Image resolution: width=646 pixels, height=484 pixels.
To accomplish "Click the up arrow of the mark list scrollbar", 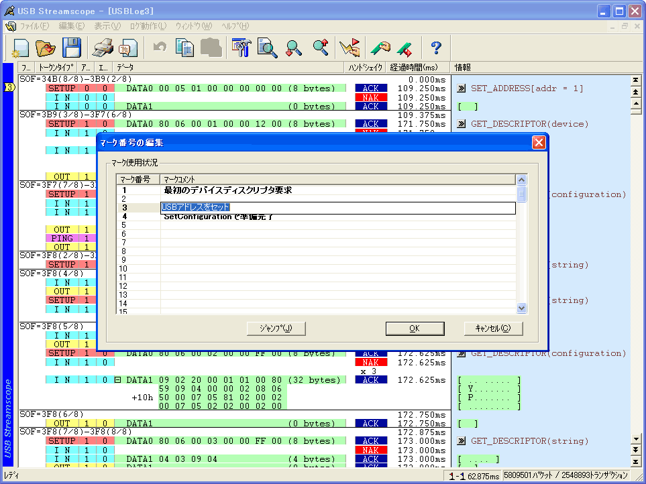I will 522,180.
